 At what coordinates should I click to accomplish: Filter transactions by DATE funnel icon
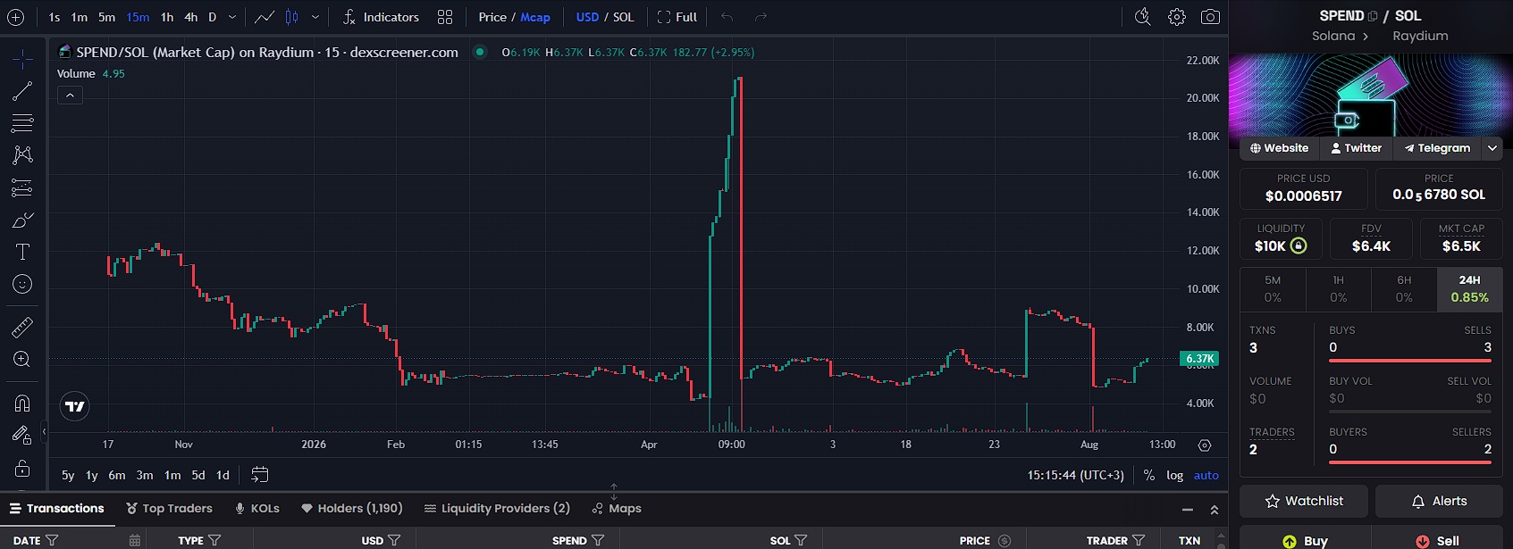[x=52, y=540]
